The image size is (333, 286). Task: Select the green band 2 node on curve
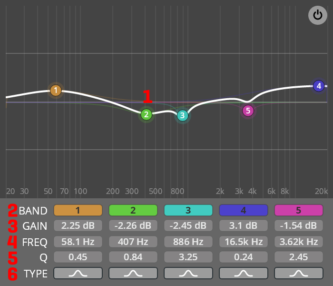coord(146,114)
